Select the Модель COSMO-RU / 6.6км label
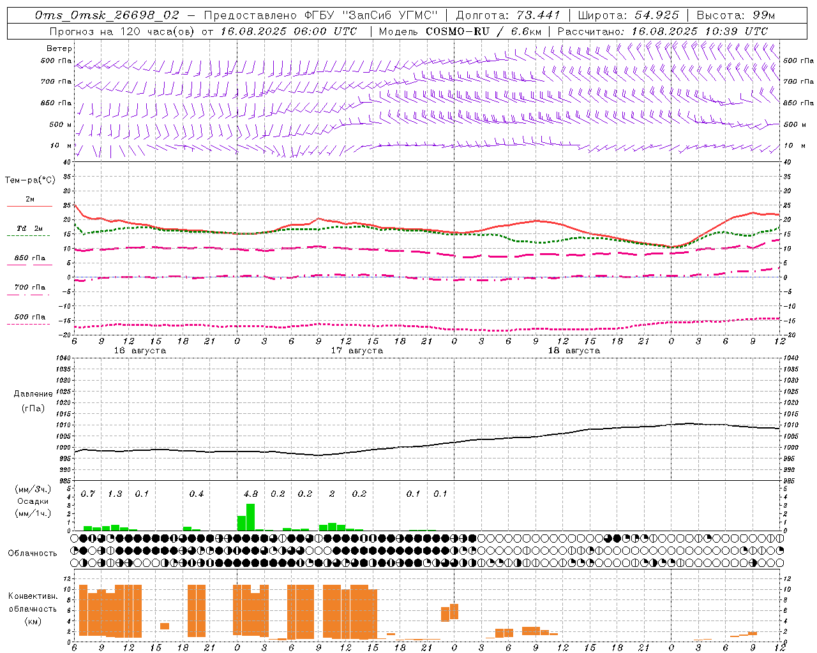Screen dimensions: 817x653 coord(460,31)
